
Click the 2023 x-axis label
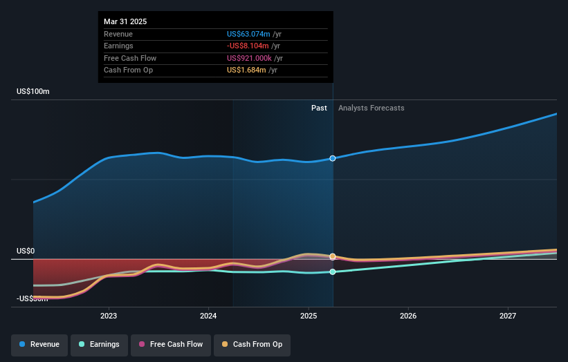pyautogui.click(x=109, y=316)
